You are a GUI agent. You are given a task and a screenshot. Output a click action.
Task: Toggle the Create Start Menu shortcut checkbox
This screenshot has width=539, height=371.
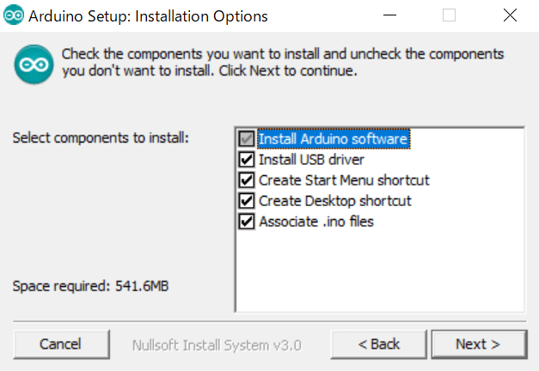coord(247,180)
